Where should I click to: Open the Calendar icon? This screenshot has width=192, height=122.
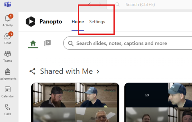click(8, 90)
